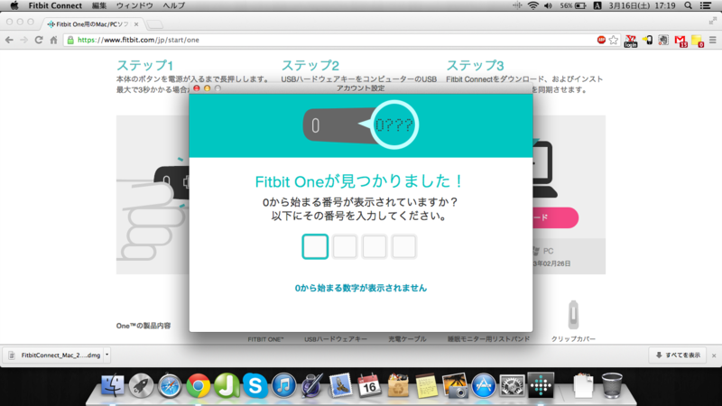
Task: Open Calendar from the dock
Action: pos(369,385)
